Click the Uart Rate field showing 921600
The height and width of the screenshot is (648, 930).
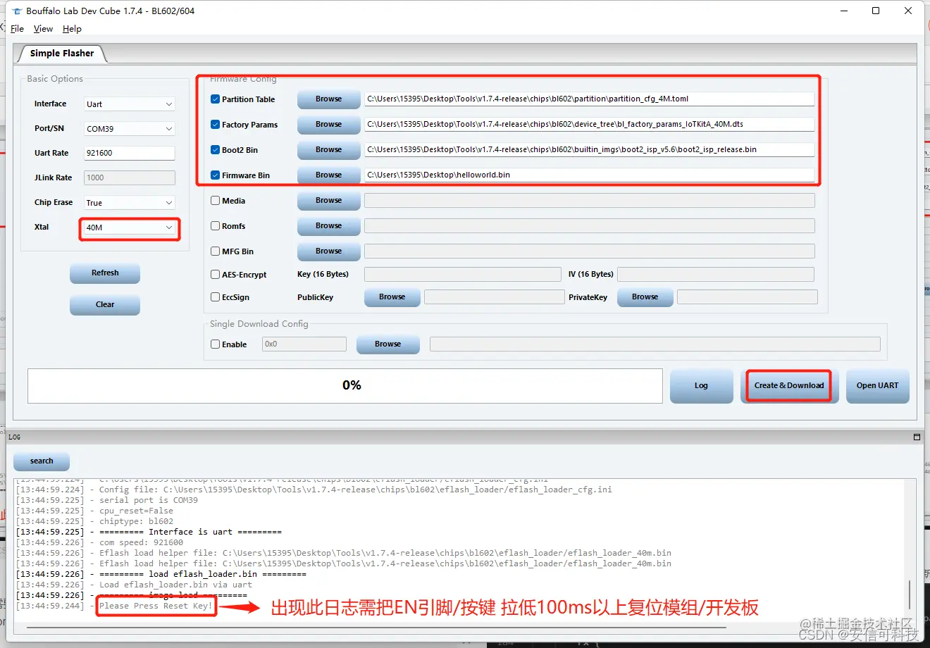[130, 154]
